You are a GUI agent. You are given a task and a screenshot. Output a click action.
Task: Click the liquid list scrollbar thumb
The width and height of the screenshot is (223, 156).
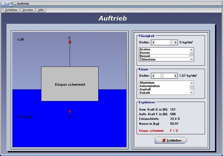click(x=192, y=54)
